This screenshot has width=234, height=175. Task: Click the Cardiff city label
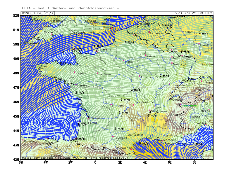tap(55, 21)
